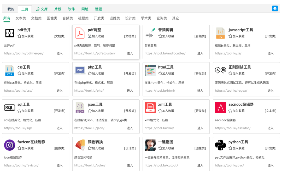Viewport: 282px width, 173px height.
Task: Switch to the 文库 tab
Action: click(42, 9)
